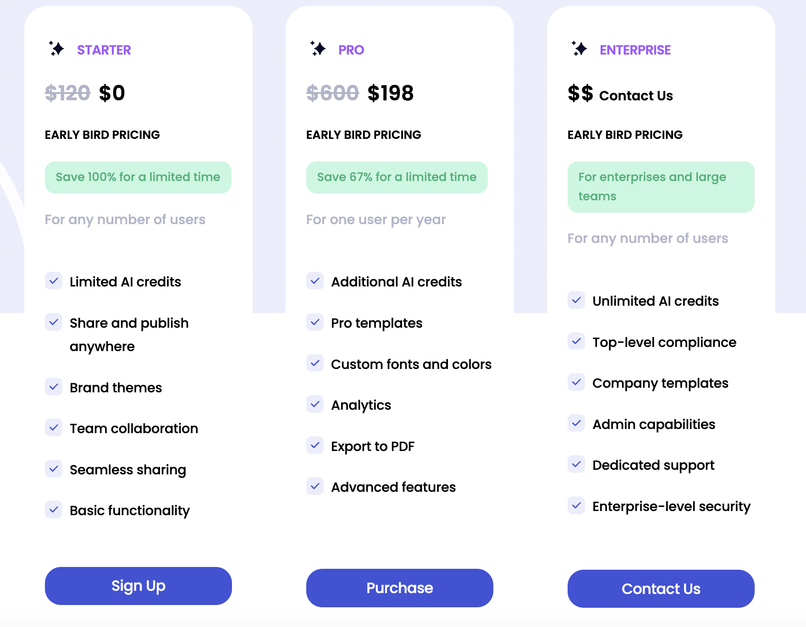Click checkmark icon next to Pro templates

(315, 322)
